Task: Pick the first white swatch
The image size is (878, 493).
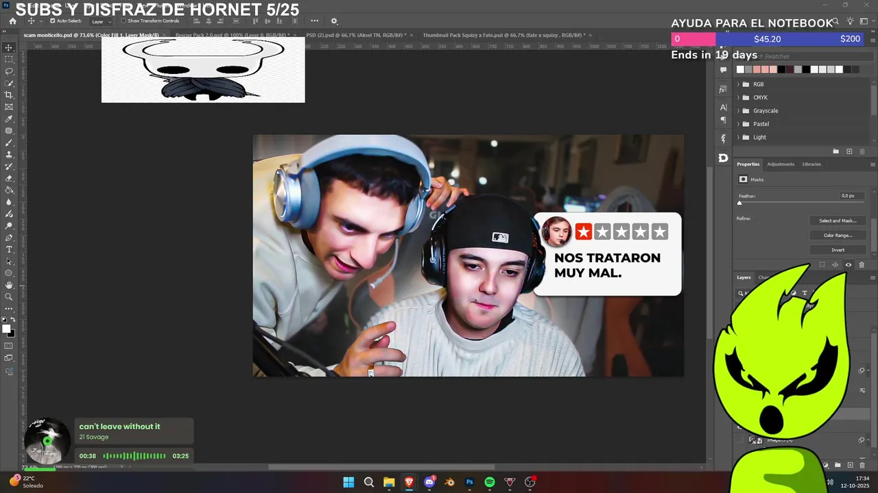Action: pyautogui.click(x=740, y=69)
